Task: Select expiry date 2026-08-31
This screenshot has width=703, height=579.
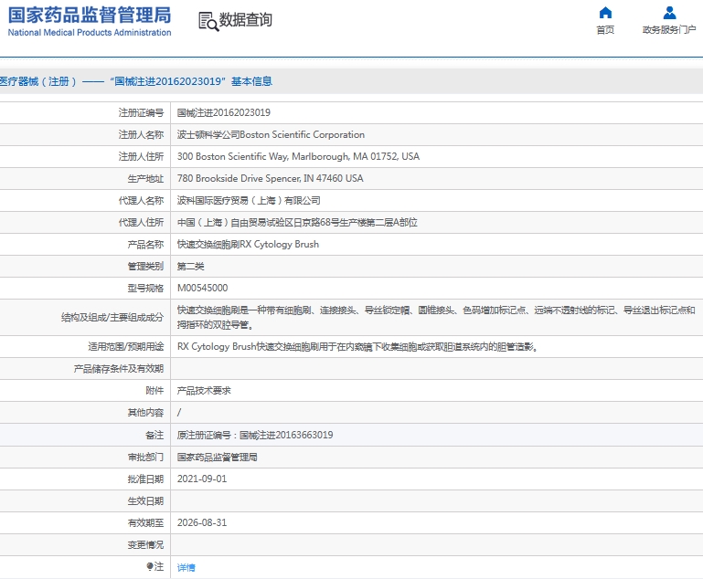Action: pos(202,522)
